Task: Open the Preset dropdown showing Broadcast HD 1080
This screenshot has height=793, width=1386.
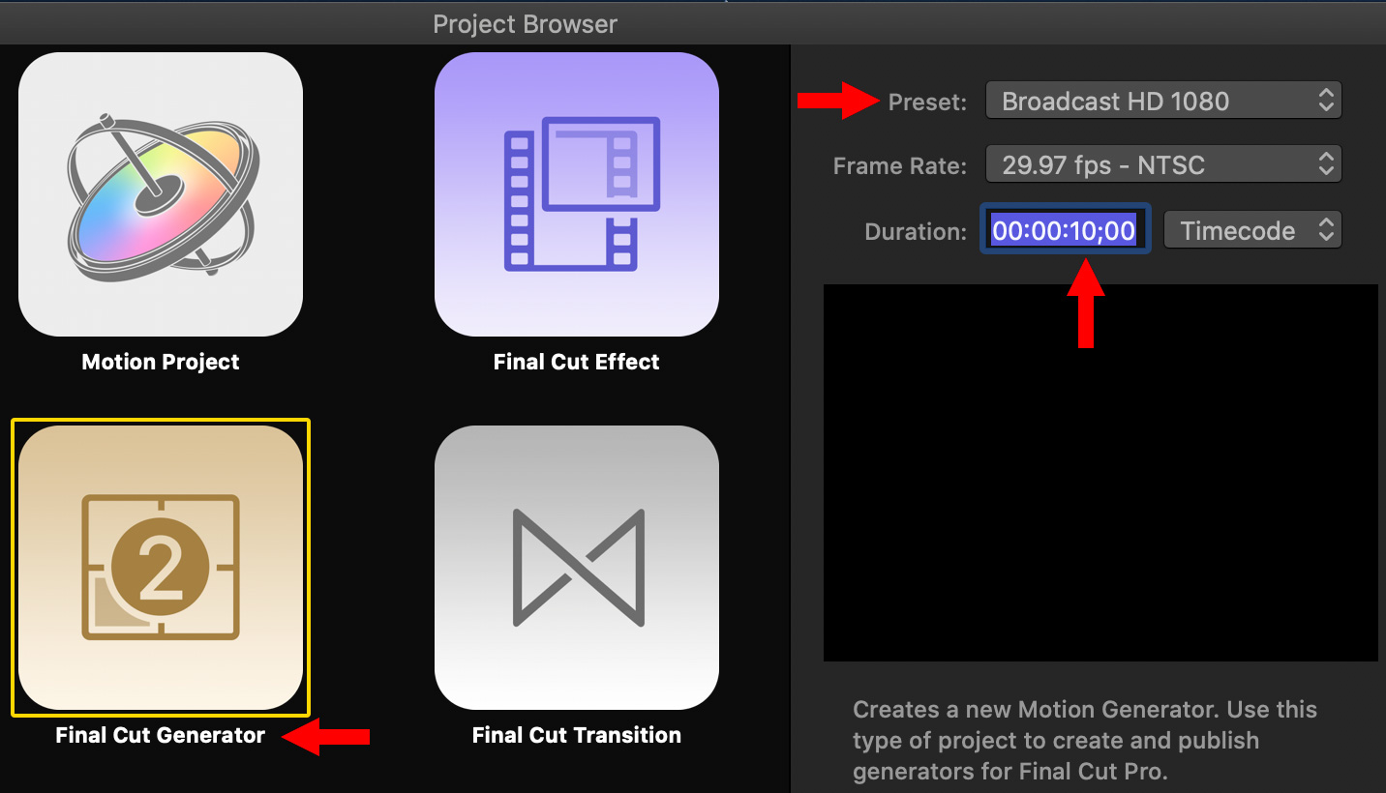Action: (1163, 101)
